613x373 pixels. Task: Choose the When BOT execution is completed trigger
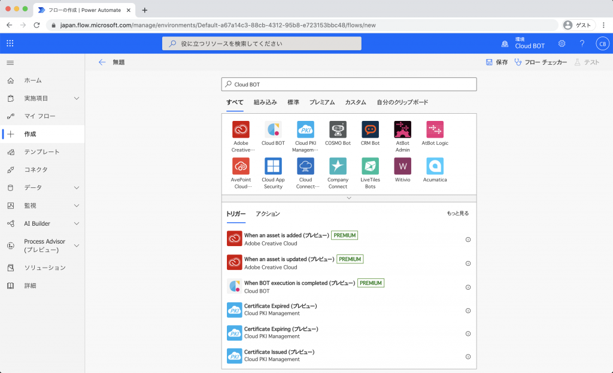[349, 287]
